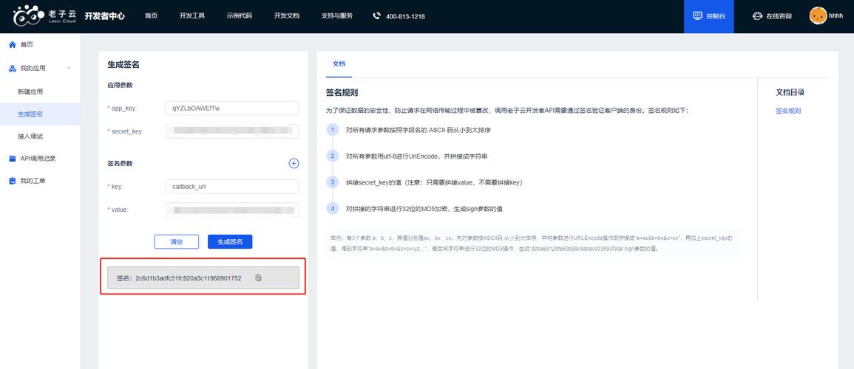Click the 生成签名 generate button
854x369 pixels.
(x=230, y=242)
